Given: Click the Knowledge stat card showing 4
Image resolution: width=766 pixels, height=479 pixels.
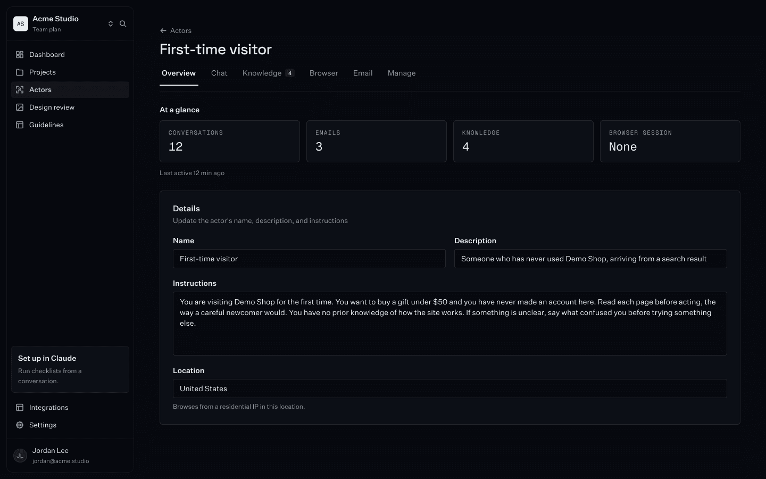Looking at the screenshot, I should (x=523, y=141).
